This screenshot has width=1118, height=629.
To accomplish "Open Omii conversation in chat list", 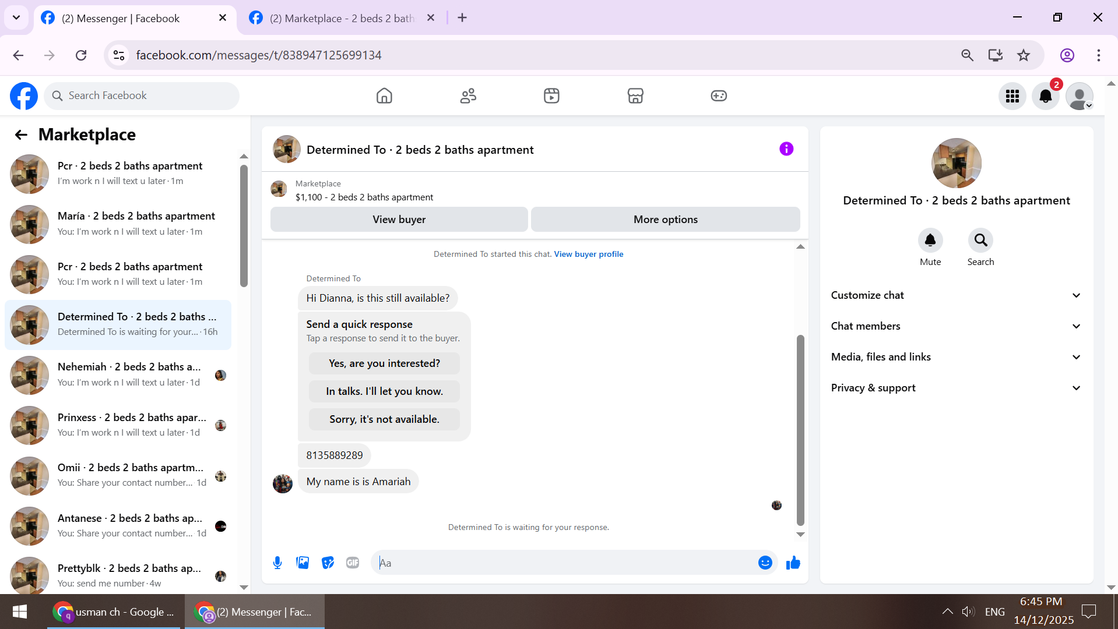I will (x=118, y=476).
